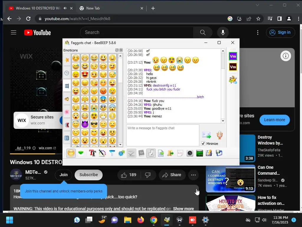This screenshot has width=302, height=227.
Task: Click the blue floppy disks save icon
Action: coord(219,153)
